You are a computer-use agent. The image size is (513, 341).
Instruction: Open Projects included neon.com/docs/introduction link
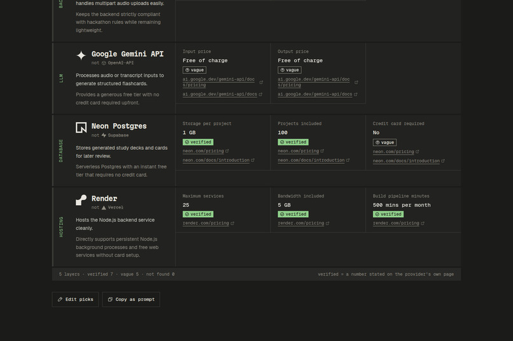click(311, 160)
